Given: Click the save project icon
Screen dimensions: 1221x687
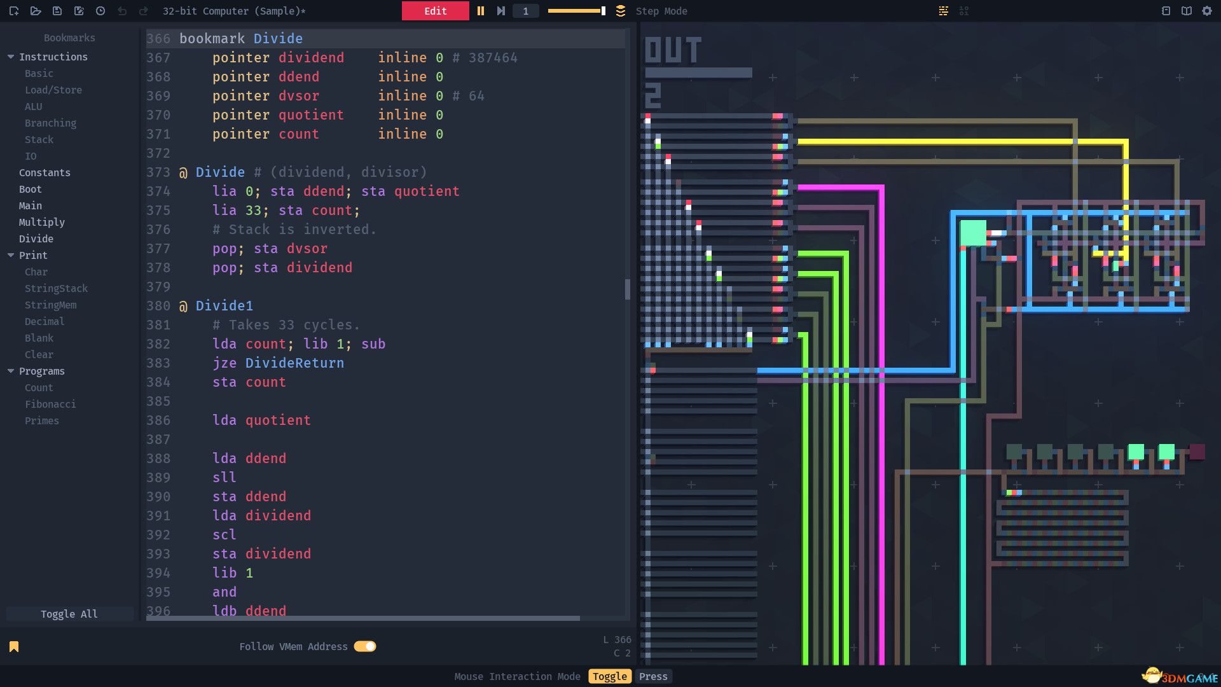Looking at the screenshot, I should pos(57,11).
